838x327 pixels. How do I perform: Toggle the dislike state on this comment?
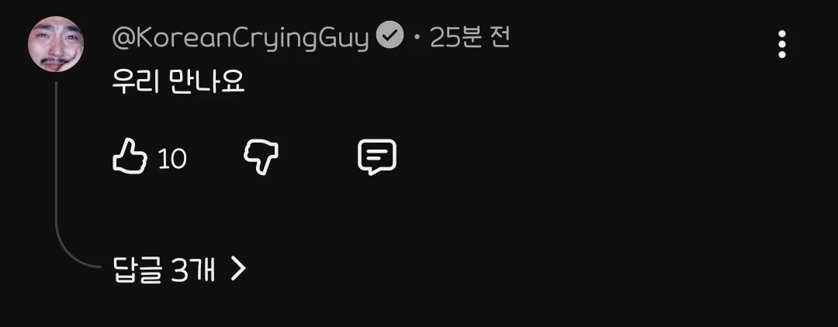coord(261,157)
